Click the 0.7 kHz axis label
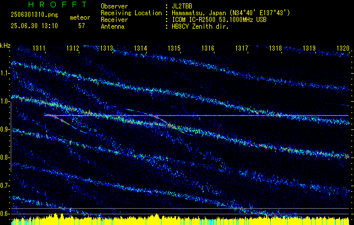This screenshot has height=225, width=354. coord(5,186)
